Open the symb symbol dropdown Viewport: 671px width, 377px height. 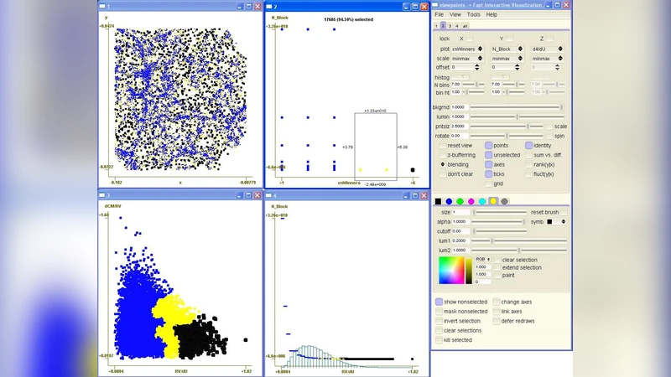557,221
